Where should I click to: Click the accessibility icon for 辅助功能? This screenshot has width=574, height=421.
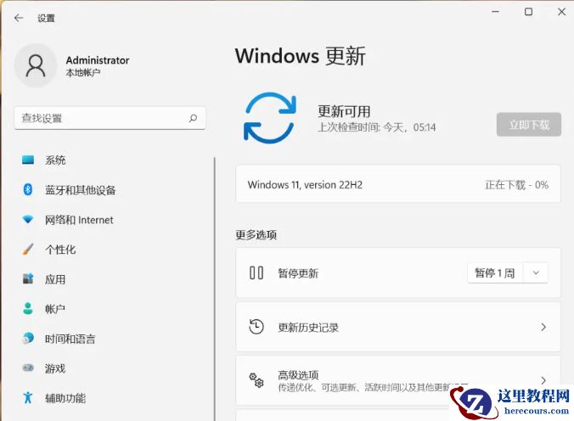tap(28, 397)
